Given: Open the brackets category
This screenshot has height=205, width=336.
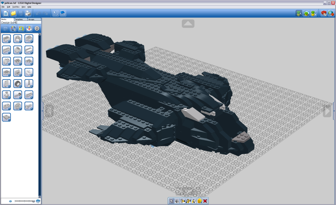Looking at the screenshot, I should click(29, 72).
